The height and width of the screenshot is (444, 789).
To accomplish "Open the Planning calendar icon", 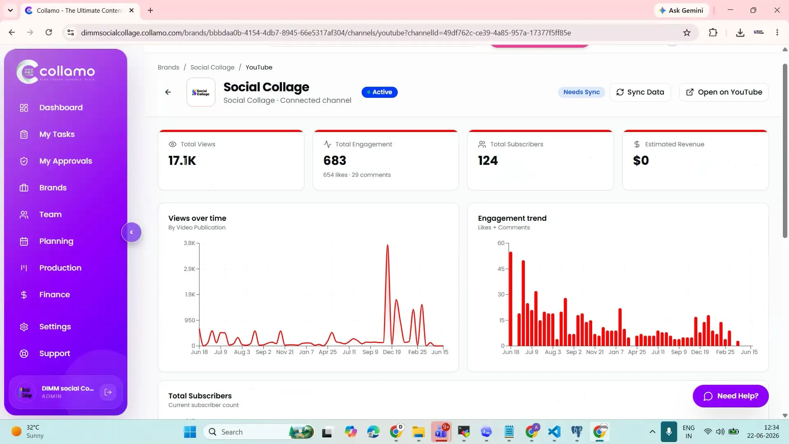I will point(24,241).
